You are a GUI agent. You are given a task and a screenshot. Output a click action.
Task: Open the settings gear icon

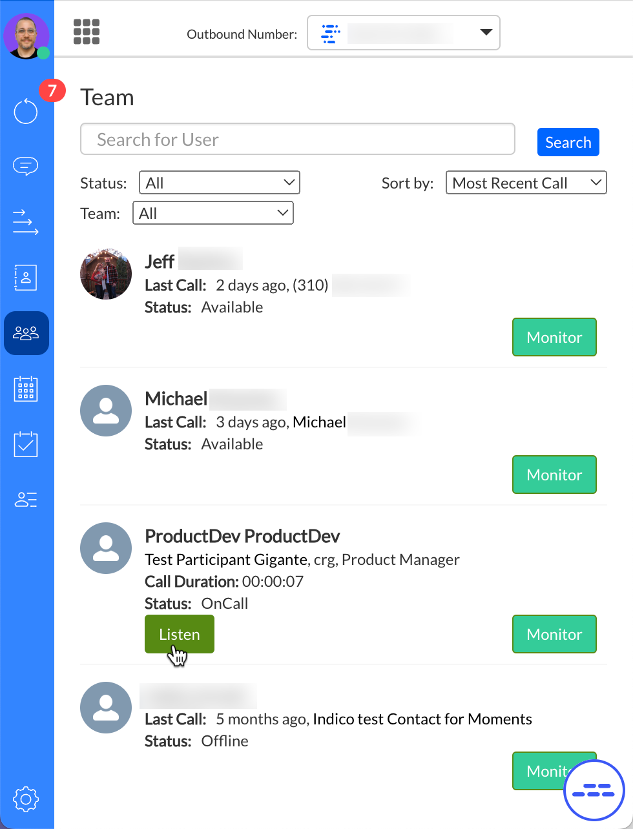pos(26,800)
